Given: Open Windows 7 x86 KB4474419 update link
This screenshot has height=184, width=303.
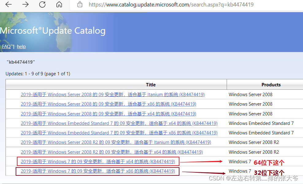Looking at the screenshot, I should point(98,171).
